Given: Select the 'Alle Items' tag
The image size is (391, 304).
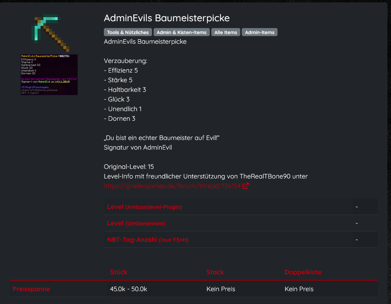Looking at the screenshot, I should pyautogui.click(x=226, y=32).
